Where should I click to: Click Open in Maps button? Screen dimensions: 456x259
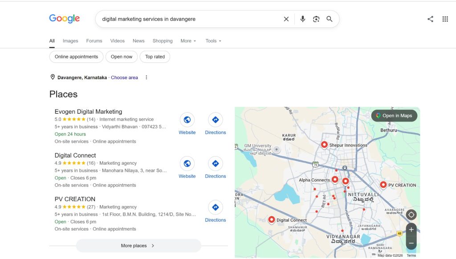395,116
